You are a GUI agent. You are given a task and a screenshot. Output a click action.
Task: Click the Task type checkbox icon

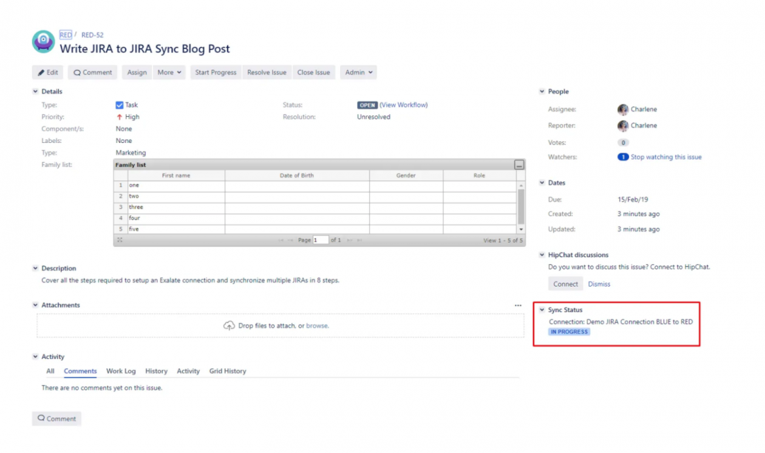click(120, 104)
